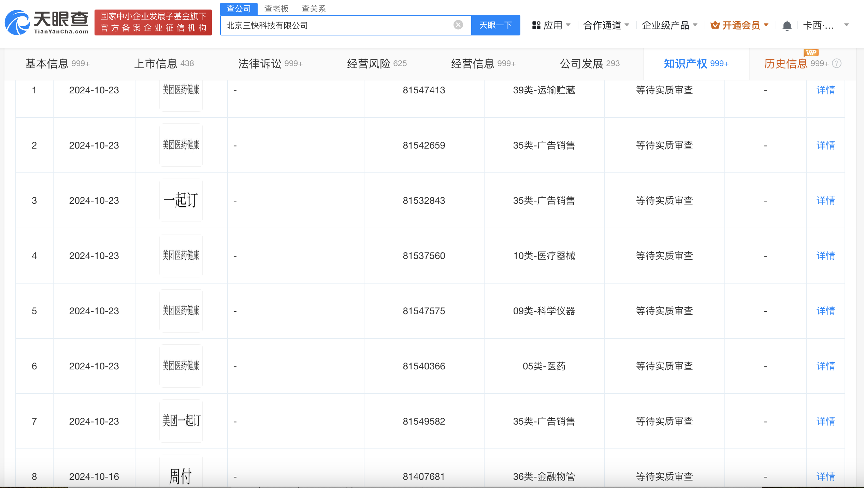The width and height of the screenshot is (864, 488).
Task: Open the notification bell
Action: (x=787, y=26)
